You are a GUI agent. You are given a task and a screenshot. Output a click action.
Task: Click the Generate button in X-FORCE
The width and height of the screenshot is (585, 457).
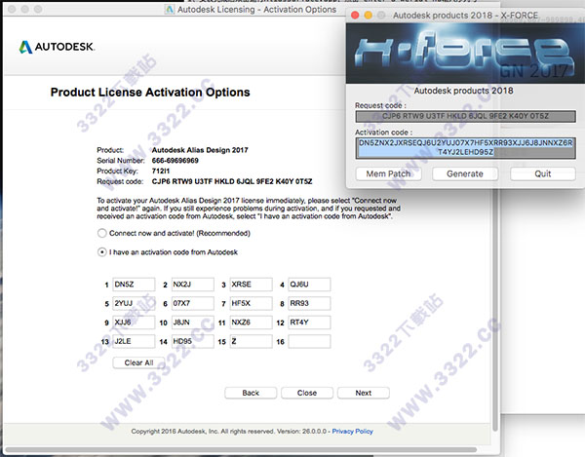tap(465, 174)
